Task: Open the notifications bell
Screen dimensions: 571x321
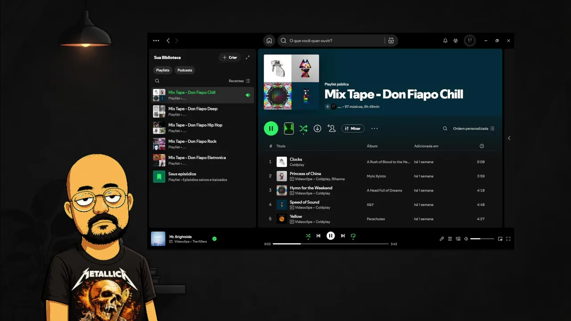Action: (445, 41)
